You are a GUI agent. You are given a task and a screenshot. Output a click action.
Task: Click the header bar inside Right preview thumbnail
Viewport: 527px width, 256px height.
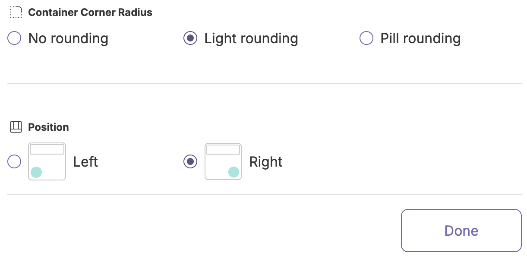pyautogui.click(x=223, y=149)
